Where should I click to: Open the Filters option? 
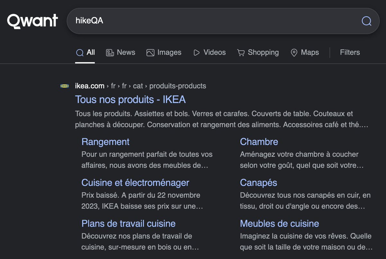point(350,53)
